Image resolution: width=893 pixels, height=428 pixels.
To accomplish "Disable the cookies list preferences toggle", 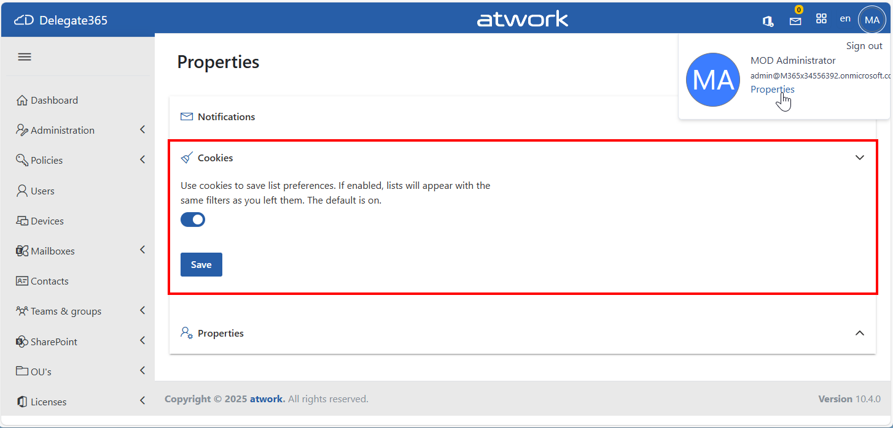I will coord(193,220).
